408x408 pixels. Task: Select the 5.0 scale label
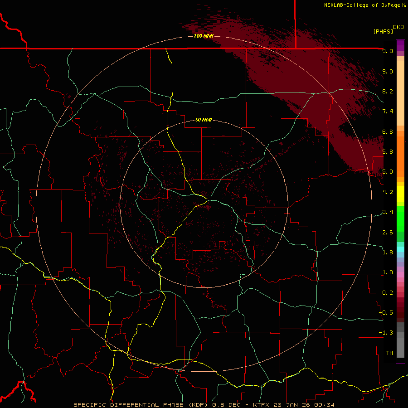[388, 172]
